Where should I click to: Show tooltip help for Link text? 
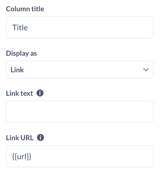pos(40,93)
